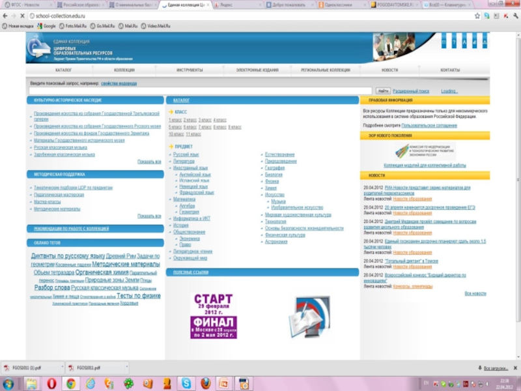Click the envelope mail icon in site header

point(444,42)
